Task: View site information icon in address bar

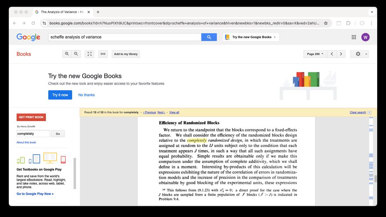Action: (x=44, y=23)
